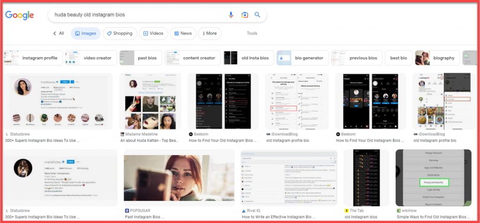Open 'Simple Ways to Find Old Instagram Bios' link
This screenshot has height=223, width=480.
[434, 217]
